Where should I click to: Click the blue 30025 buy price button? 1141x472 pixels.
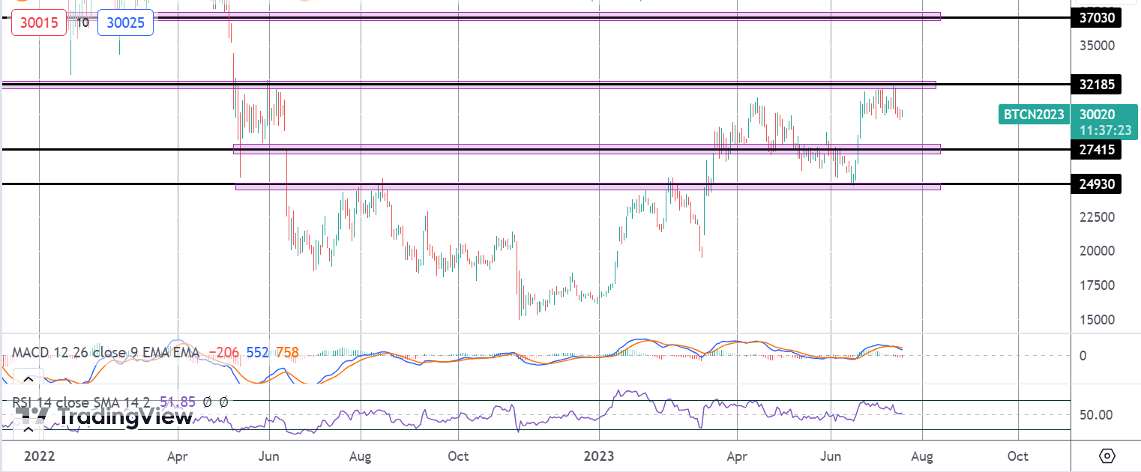(x=126, y=23)
